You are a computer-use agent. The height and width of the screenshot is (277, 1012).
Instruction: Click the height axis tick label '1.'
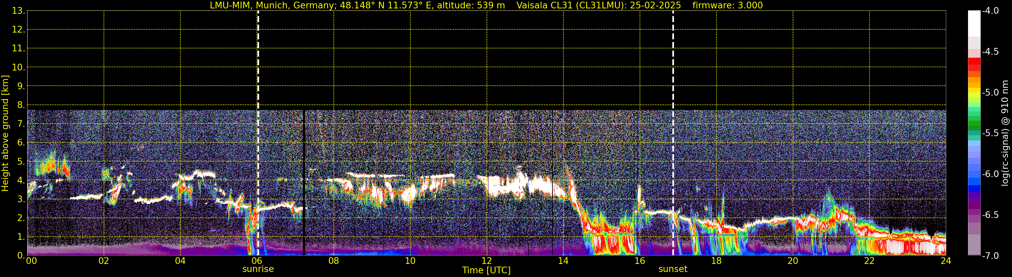coord(21,237)
